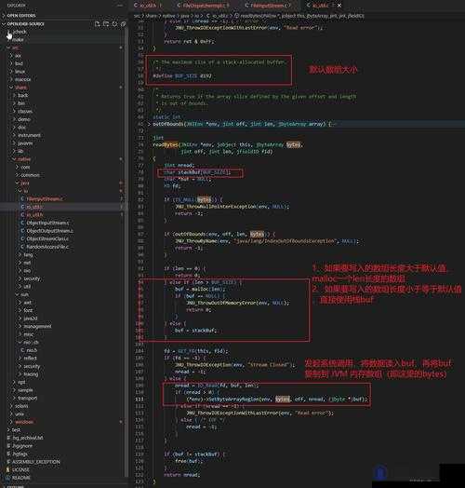Expand the instrument folder
The image size is (465, 488).
tap(27, 135)
